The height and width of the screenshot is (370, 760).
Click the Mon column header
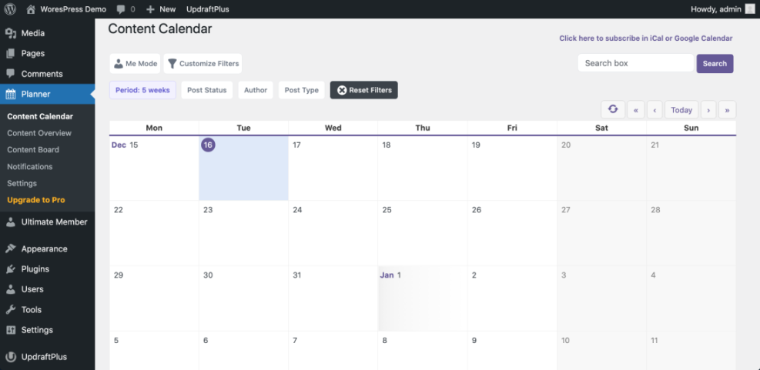point(154,128)
